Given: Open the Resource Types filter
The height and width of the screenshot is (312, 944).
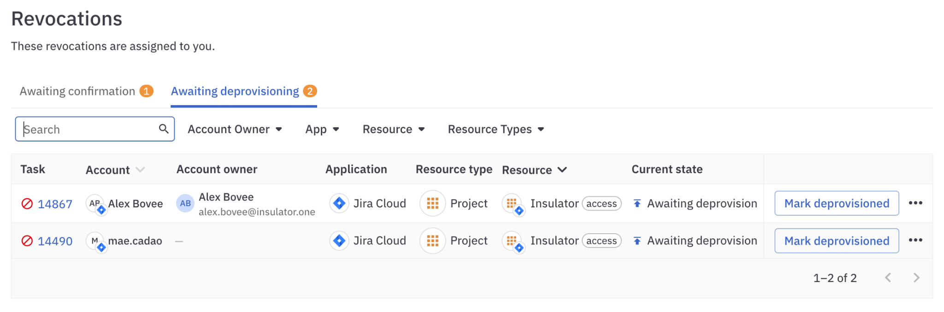Looking at the screenshot, I should click(496, 130).
